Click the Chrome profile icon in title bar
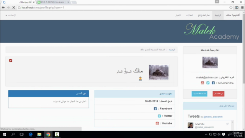The height and width of the screenshot is (138, 245). [x=217, y=2]
